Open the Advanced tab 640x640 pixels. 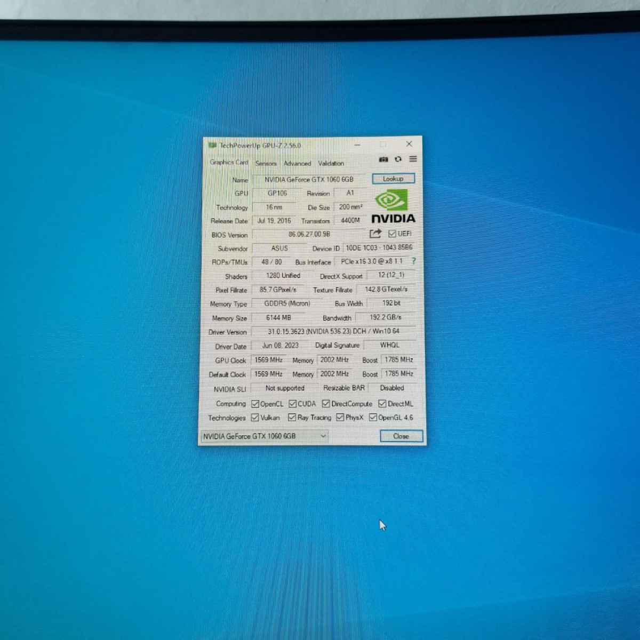click(297, 163)
